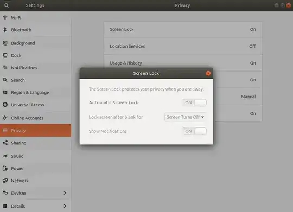Click the Screen Lock dialog title

click(x=146, y=73)
